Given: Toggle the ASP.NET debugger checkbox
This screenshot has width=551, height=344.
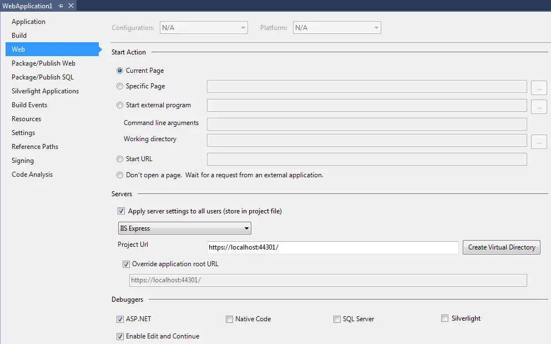Looking at the screenshot, I should pyautogui.click(x=120, y=319).
